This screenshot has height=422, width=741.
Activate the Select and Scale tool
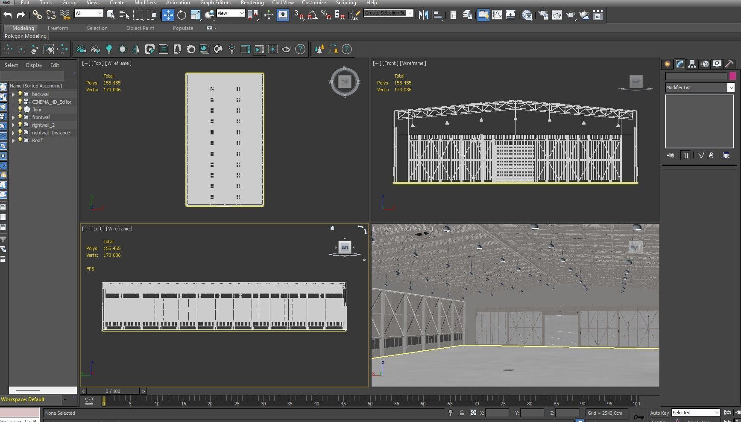pyautogui.click(x=196, y=15)
